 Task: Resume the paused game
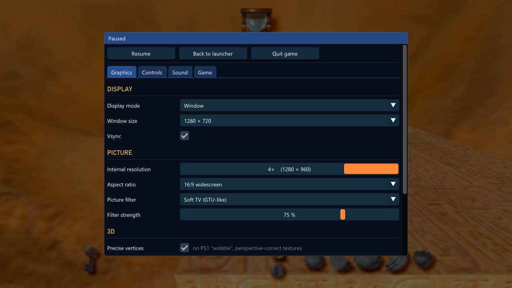tap(141, 53)
